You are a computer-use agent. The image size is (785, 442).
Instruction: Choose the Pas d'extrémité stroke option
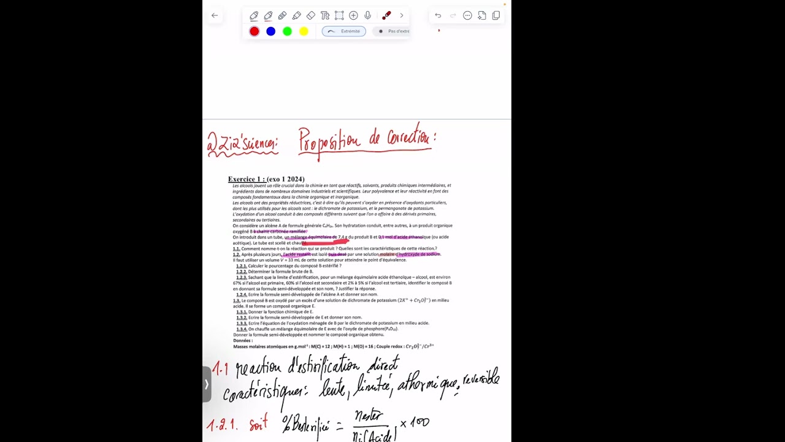pyautogui.click(x=391, y=31)
